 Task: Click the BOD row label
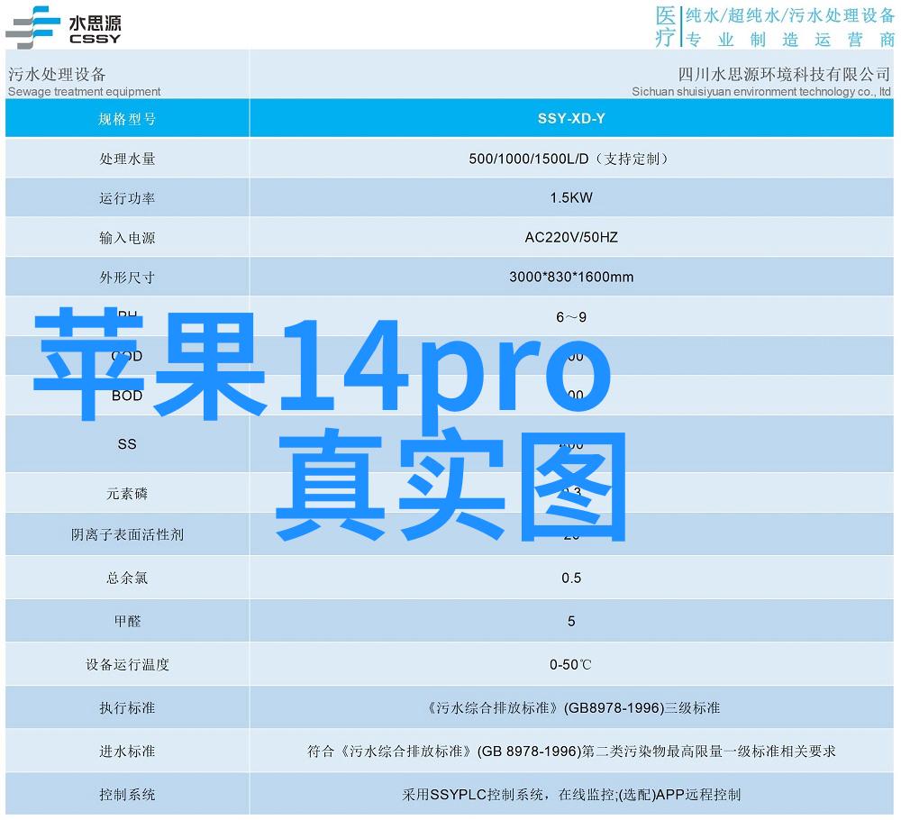[x=127, y=396]
